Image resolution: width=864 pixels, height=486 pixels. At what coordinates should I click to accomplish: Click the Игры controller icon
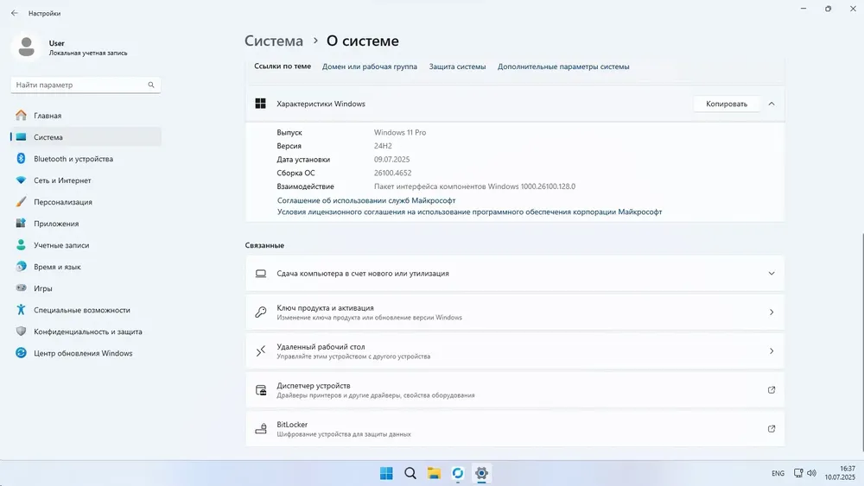click(21, 287)
